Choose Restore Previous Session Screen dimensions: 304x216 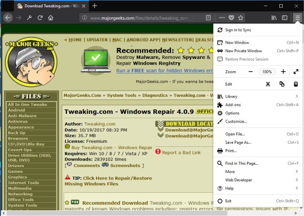258,59
